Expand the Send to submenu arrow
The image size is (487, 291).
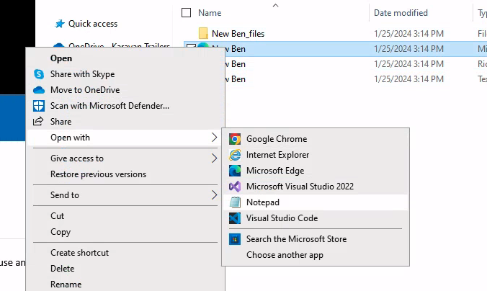pos(214,195)
